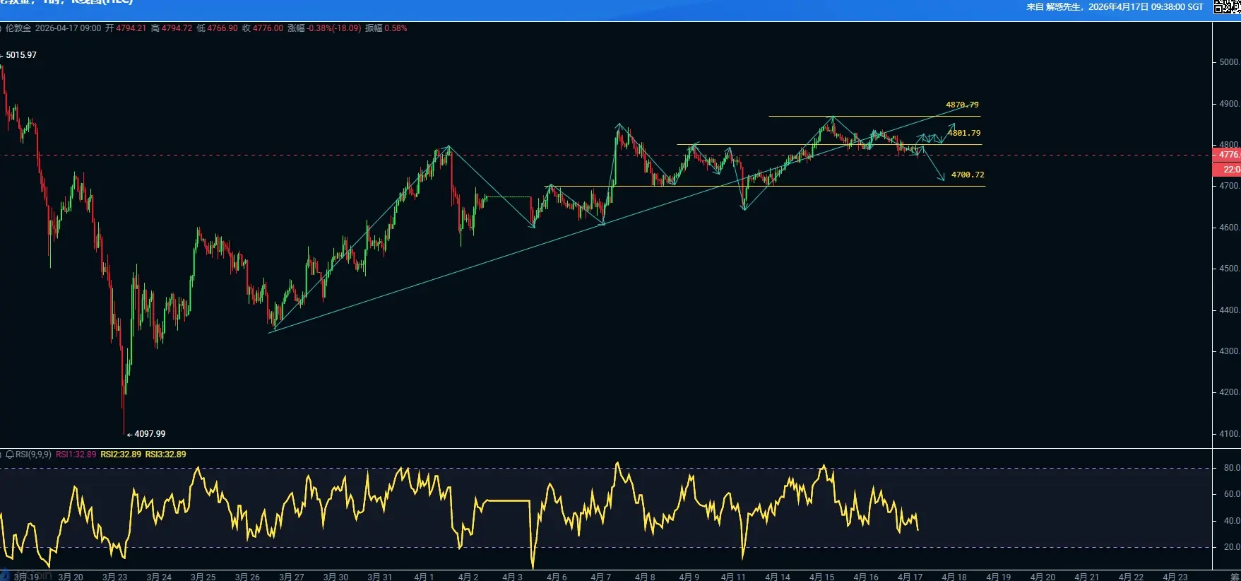Image resolution: width=1241 pixels, height=581 pixels.
Task: Click the 4300 tick on the price axis
Action: 1230,351
